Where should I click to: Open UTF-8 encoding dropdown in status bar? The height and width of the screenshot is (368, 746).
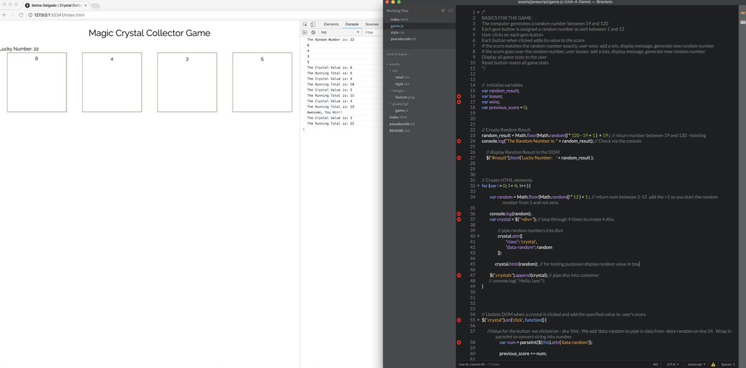tap(671, 364)
